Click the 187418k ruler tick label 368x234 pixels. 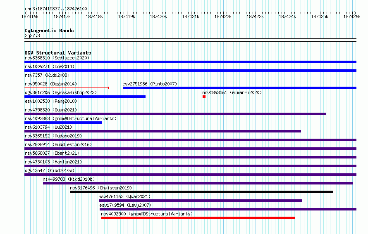point(94,17)
